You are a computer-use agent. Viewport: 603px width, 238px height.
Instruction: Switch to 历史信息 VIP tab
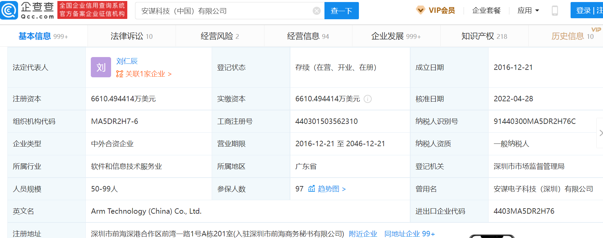tap(573, 36)
